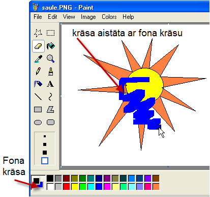Select the Magnifier tool

click(x=50, y=59)
